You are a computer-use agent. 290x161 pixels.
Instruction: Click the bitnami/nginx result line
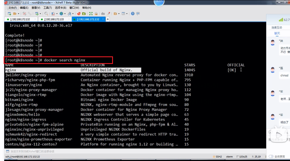tap(19, 100)
